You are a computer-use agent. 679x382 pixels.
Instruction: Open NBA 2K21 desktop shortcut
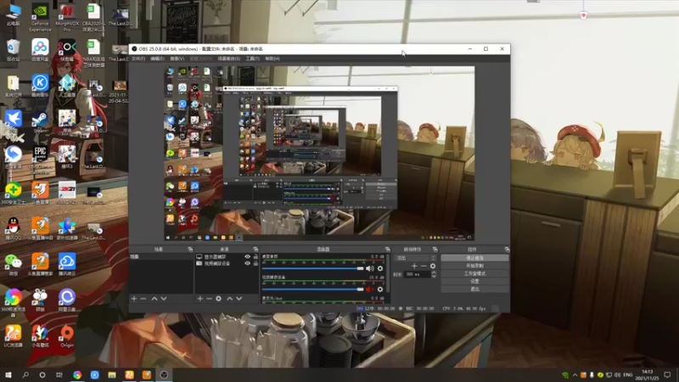[67, 194]
